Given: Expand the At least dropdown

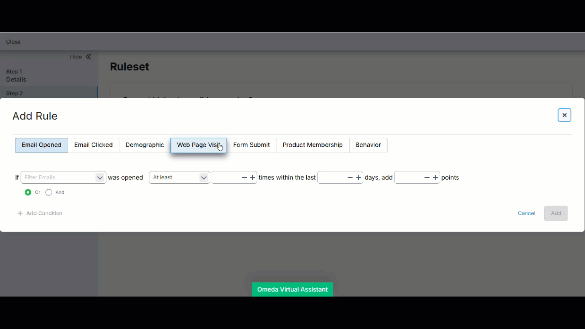Looking at the screenshot, I should coord(179,178).
